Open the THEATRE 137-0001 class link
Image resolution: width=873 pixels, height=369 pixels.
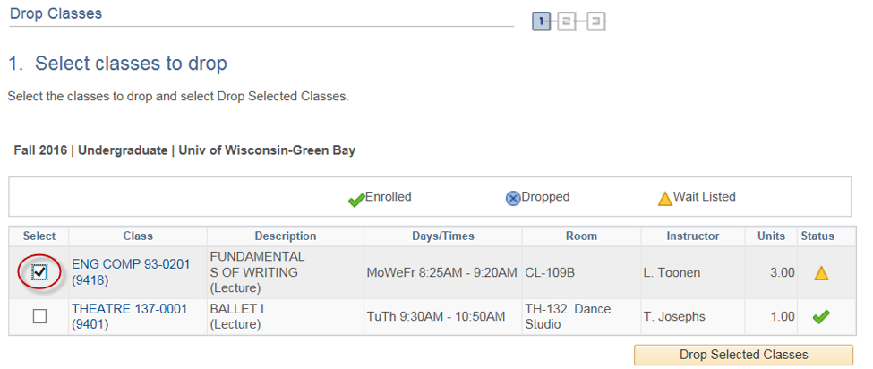(130, 316)
